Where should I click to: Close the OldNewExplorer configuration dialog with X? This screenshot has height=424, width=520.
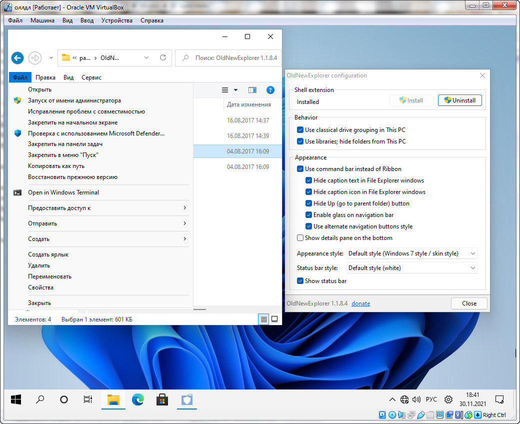482,75
